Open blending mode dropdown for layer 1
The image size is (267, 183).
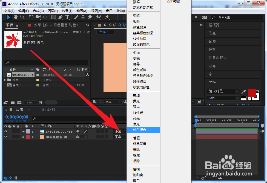click(x=120, y=131)
